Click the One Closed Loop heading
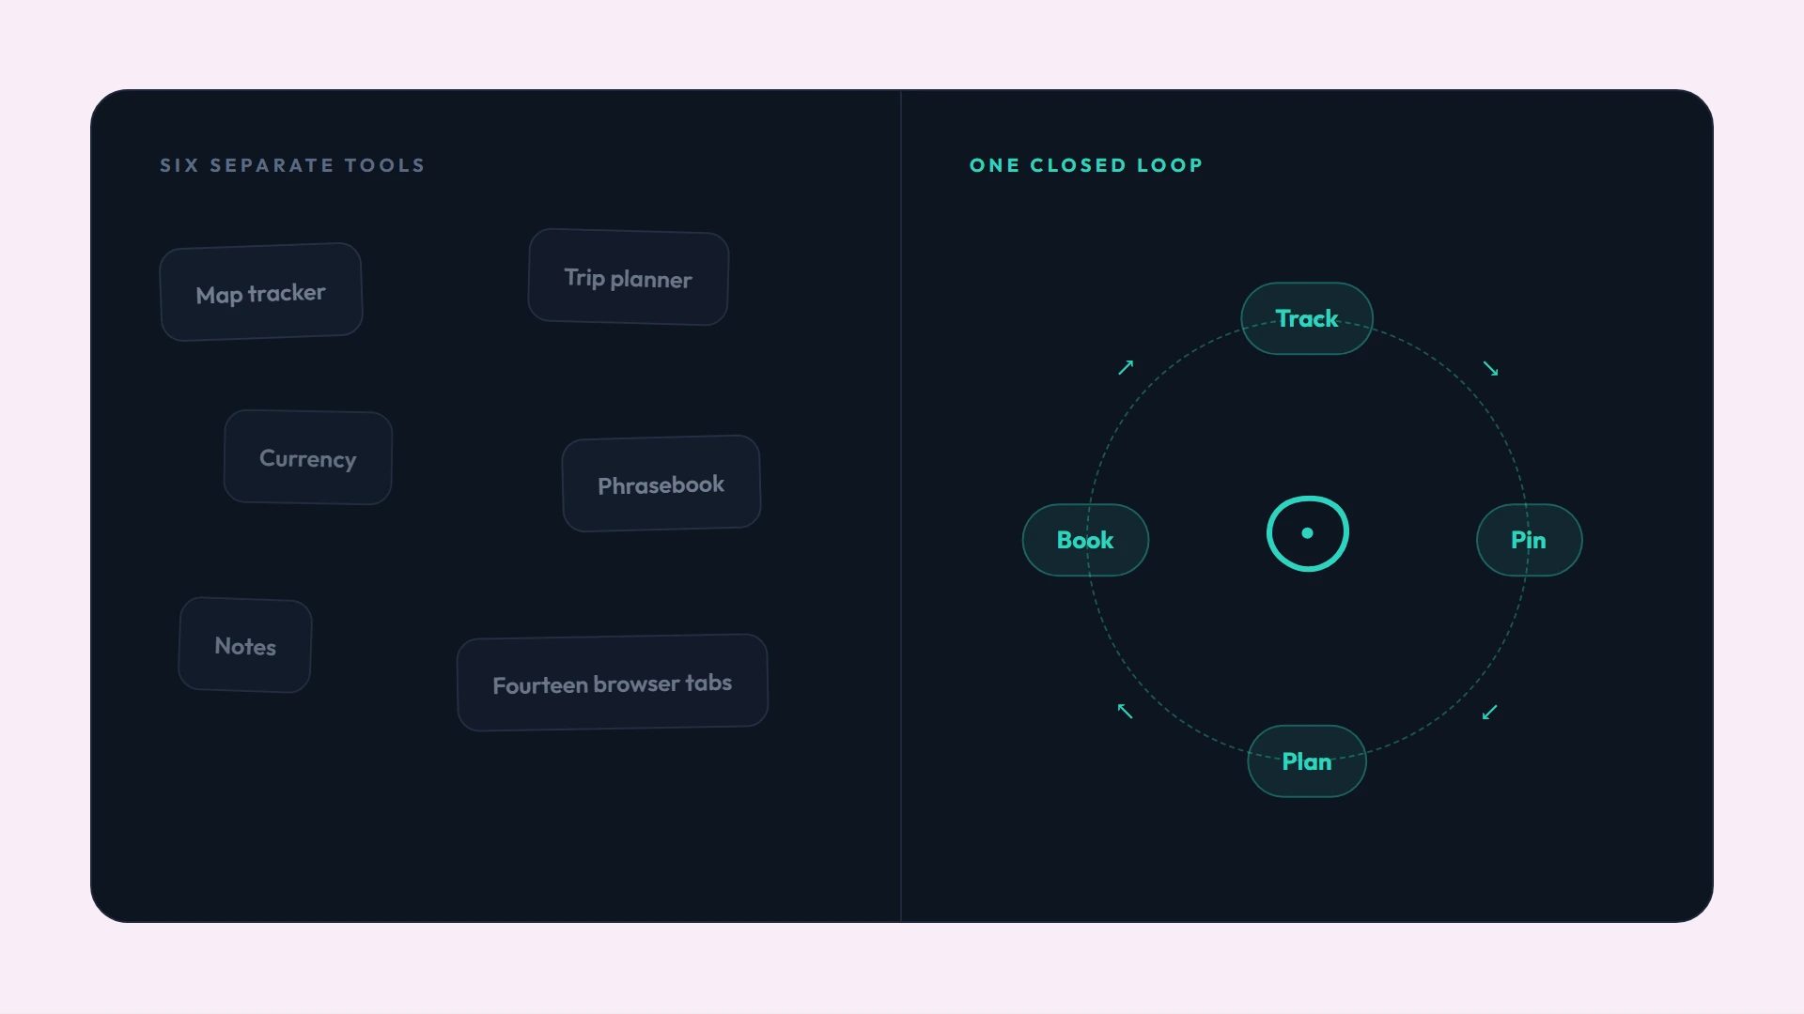 click(1086, 165)
